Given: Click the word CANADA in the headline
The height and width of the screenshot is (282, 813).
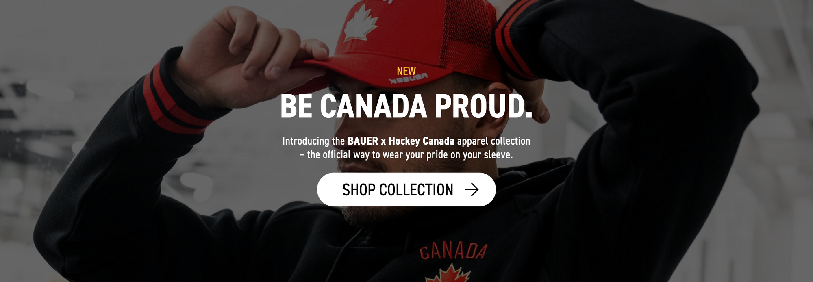Looking at the screenshot, I should point(374,106).
